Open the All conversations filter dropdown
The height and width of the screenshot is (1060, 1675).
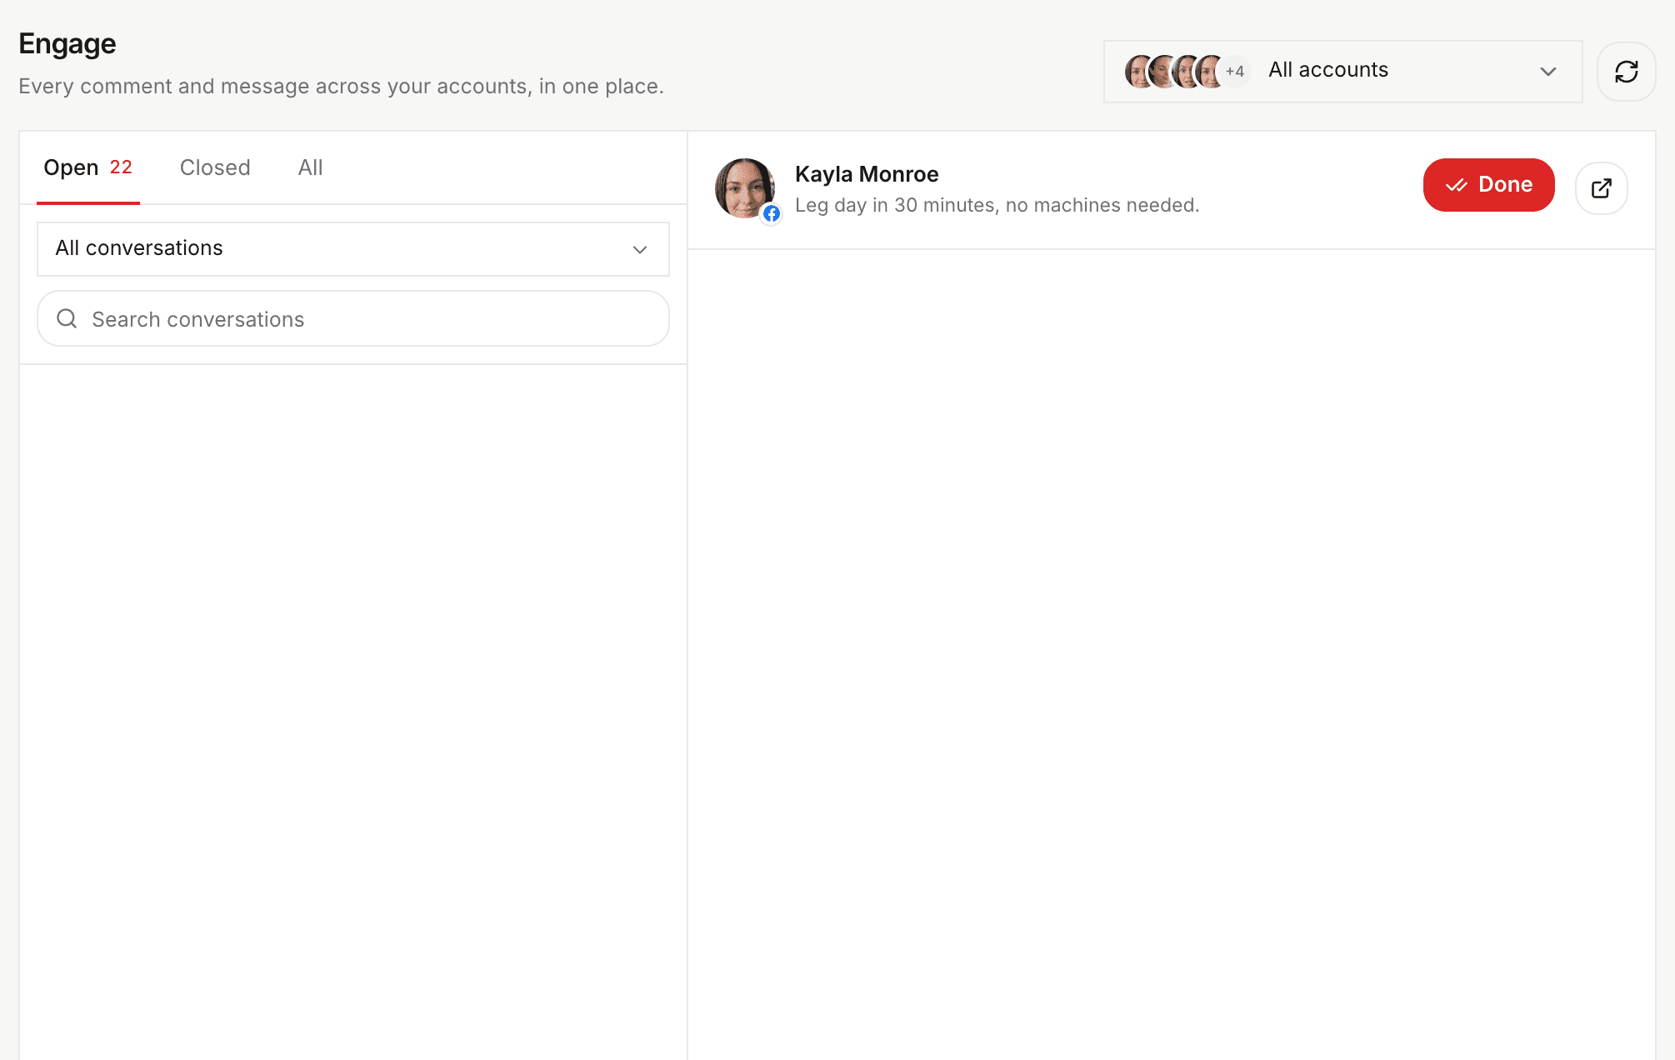(x=353, y=248)
